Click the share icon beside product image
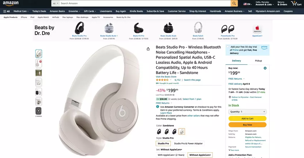This screenshot has height=158, width=304. coord(148,49)
